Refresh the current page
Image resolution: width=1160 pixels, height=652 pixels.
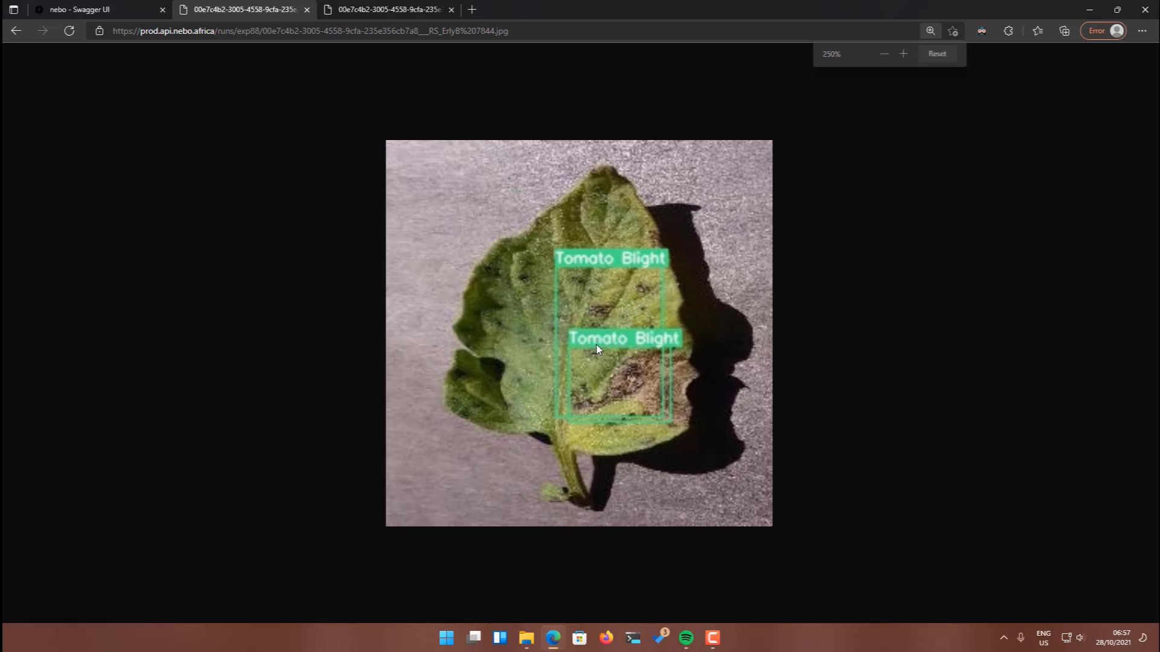[69, 31]
